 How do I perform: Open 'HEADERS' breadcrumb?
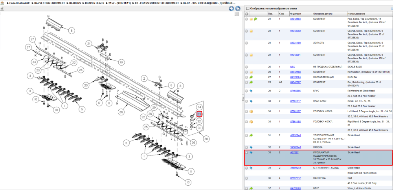point(75,4)
